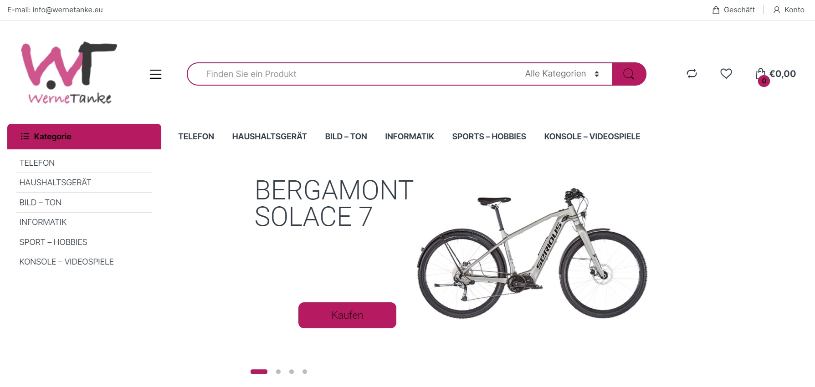Image resolution: width=815 pixels, height=387 pixels.
Task: Open the shopping cart bag icon
Action: point(761,74)
